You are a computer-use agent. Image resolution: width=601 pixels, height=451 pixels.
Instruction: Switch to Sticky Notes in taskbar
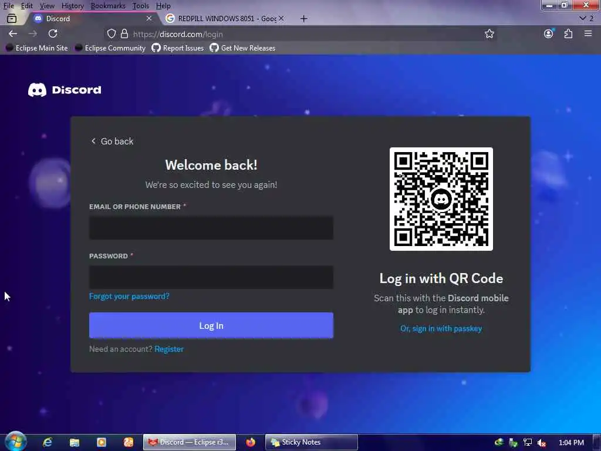(x=312, y=442)
